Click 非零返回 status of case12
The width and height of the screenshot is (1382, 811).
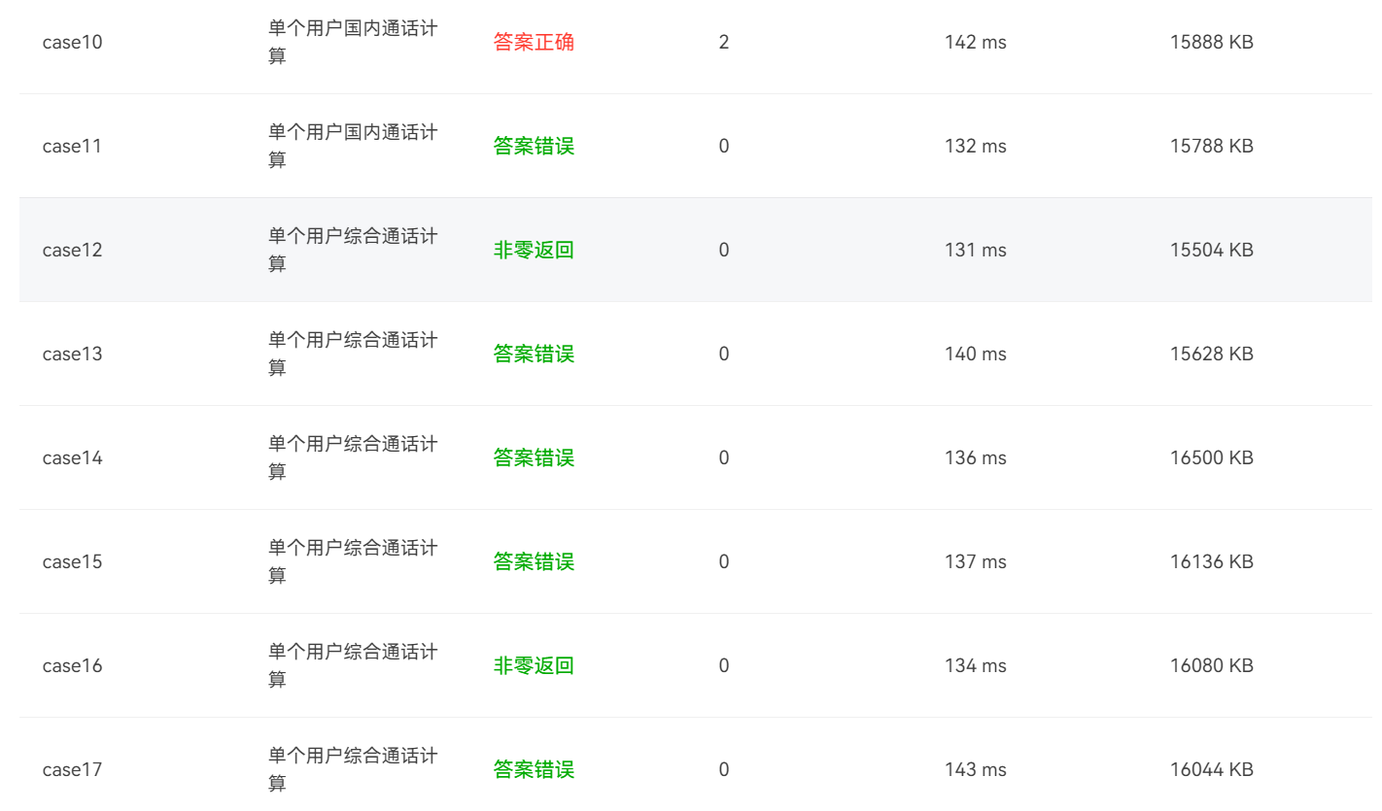coord(534,251)
